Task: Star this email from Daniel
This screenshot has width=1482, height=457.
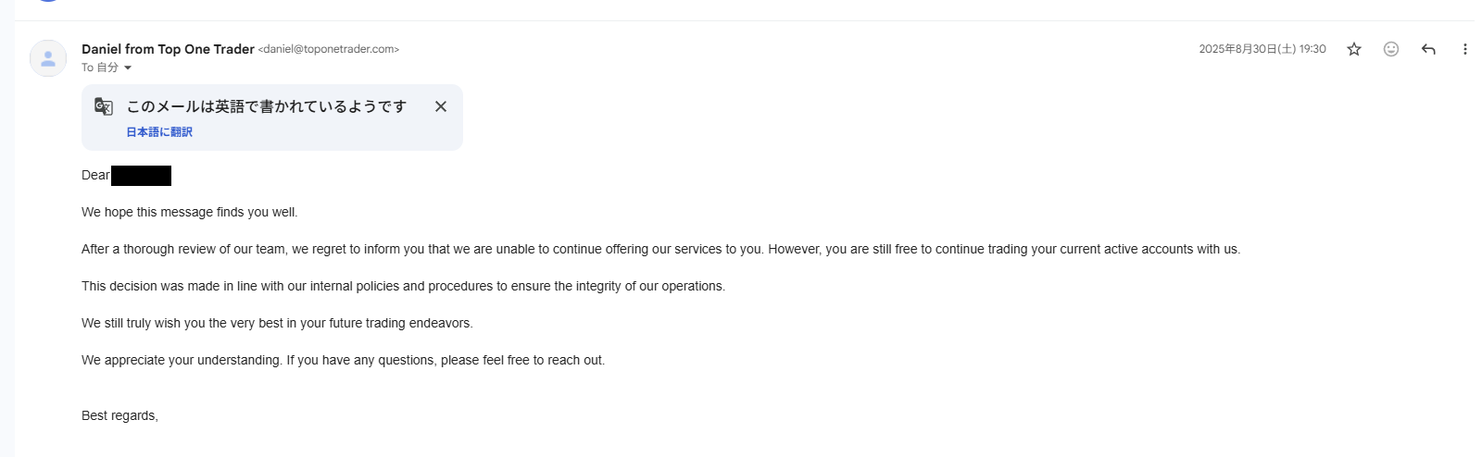Action: pyautogui.click(x=1353, y=49)
